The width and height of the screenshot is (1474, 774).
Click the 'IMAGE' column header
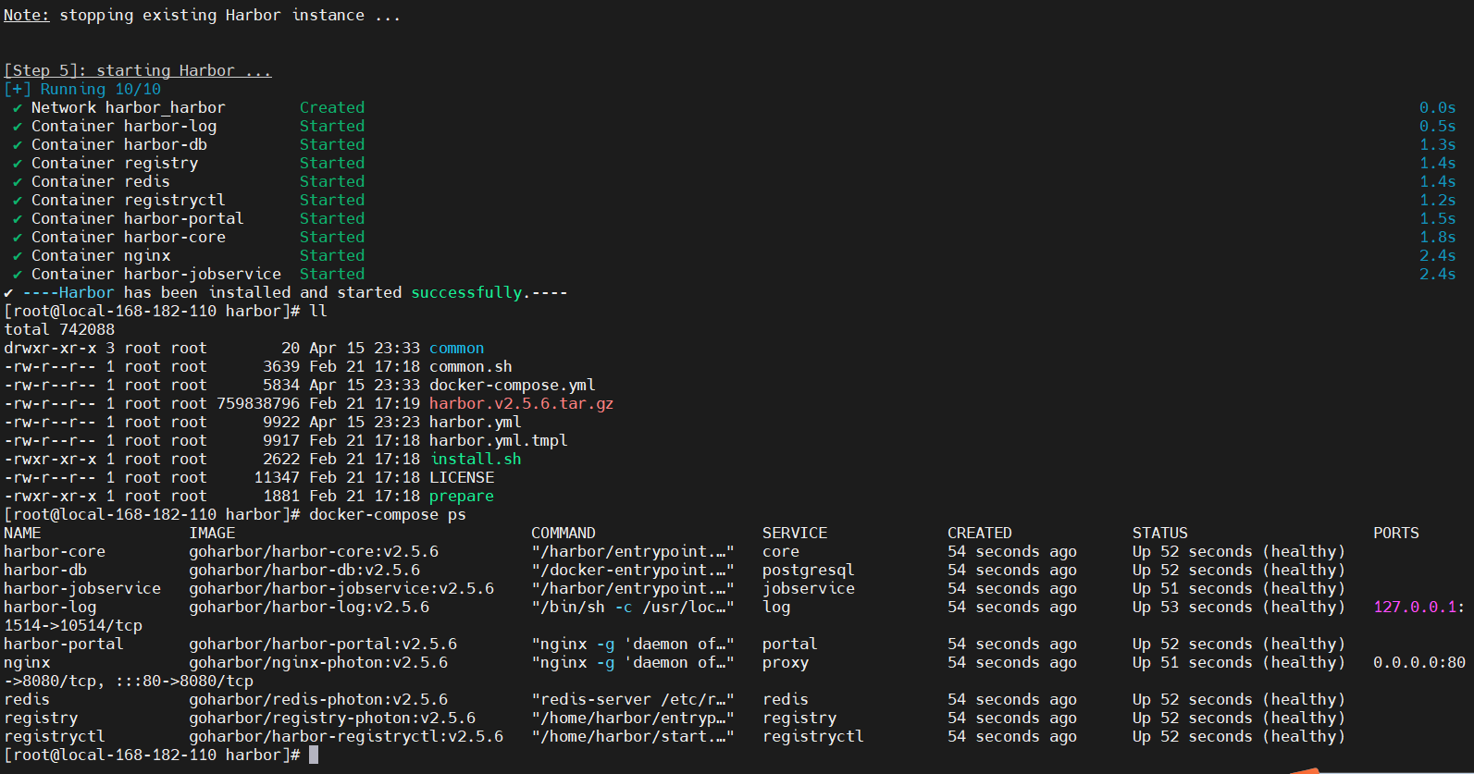212,534
